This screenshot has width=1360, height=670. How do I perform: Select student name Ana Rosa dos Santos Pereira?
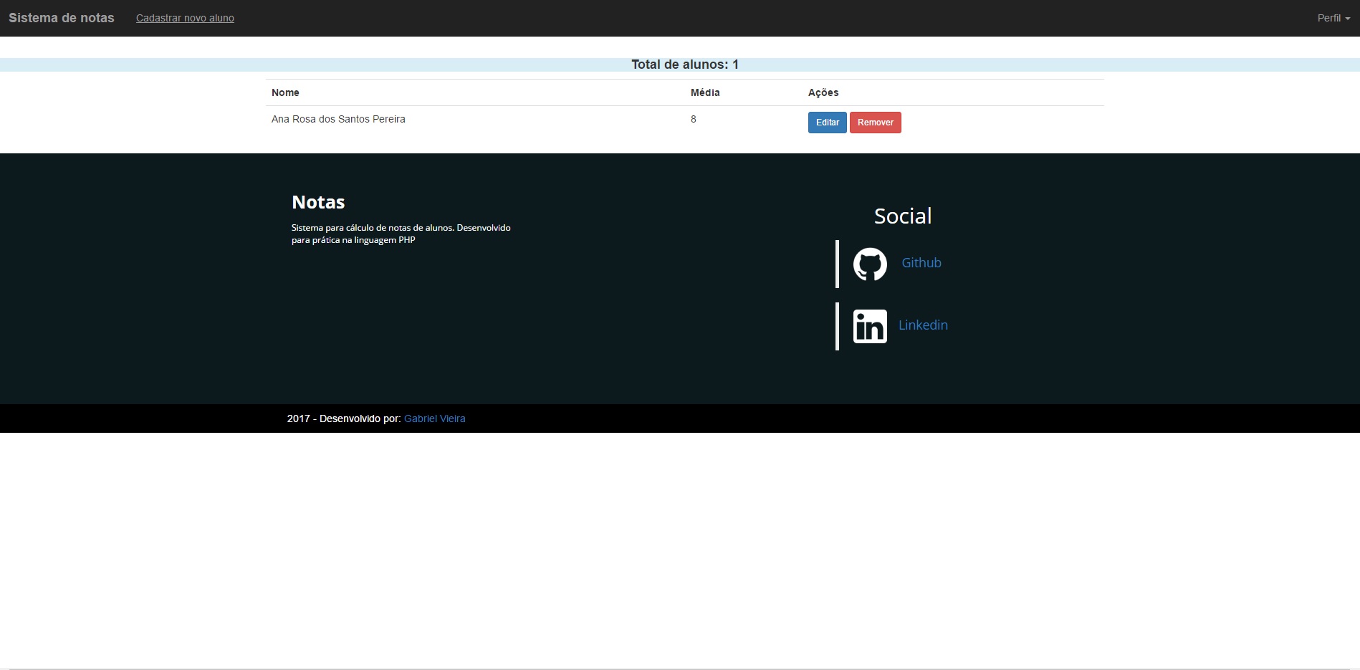pos(338,119)
